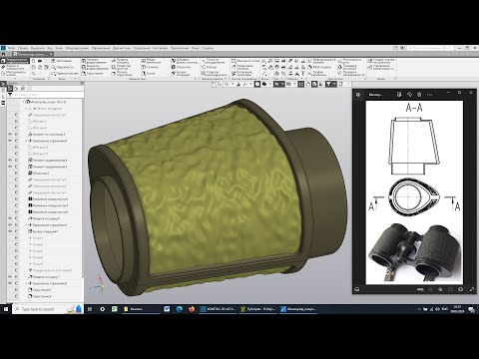The height and width of the screenshot is (359, 479).
Task: Open the Эскиз ribbon group dropdown arrow
Action: 75,79
